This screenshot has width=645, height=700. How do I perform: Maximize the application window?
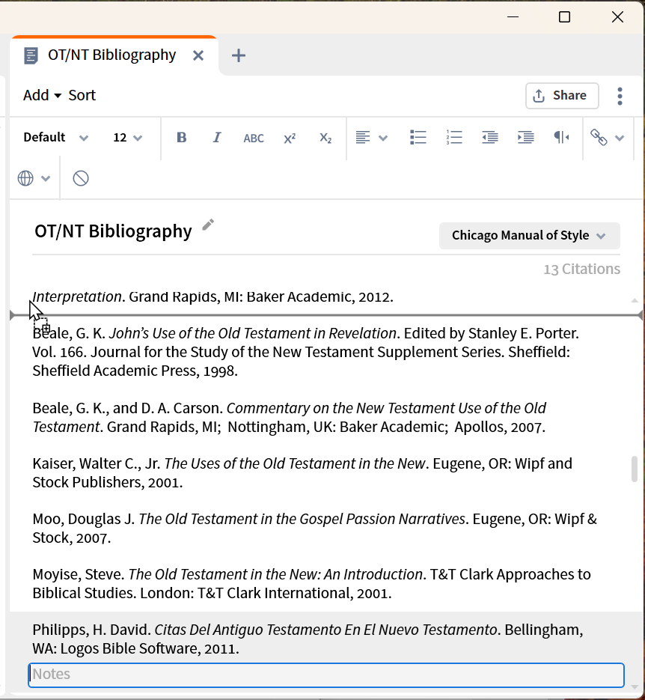(565, 17)
